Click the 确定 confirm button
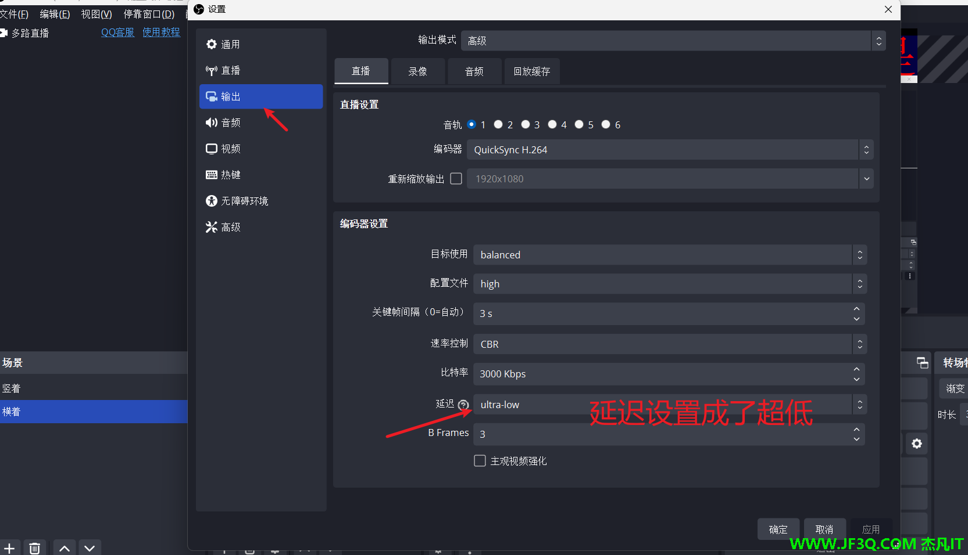 [778, 529]
